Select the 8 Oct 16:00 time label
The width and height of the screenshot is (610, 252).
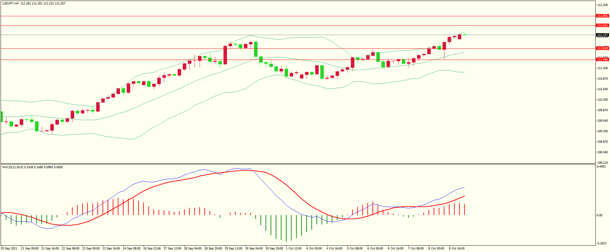(x=457, y=248)
